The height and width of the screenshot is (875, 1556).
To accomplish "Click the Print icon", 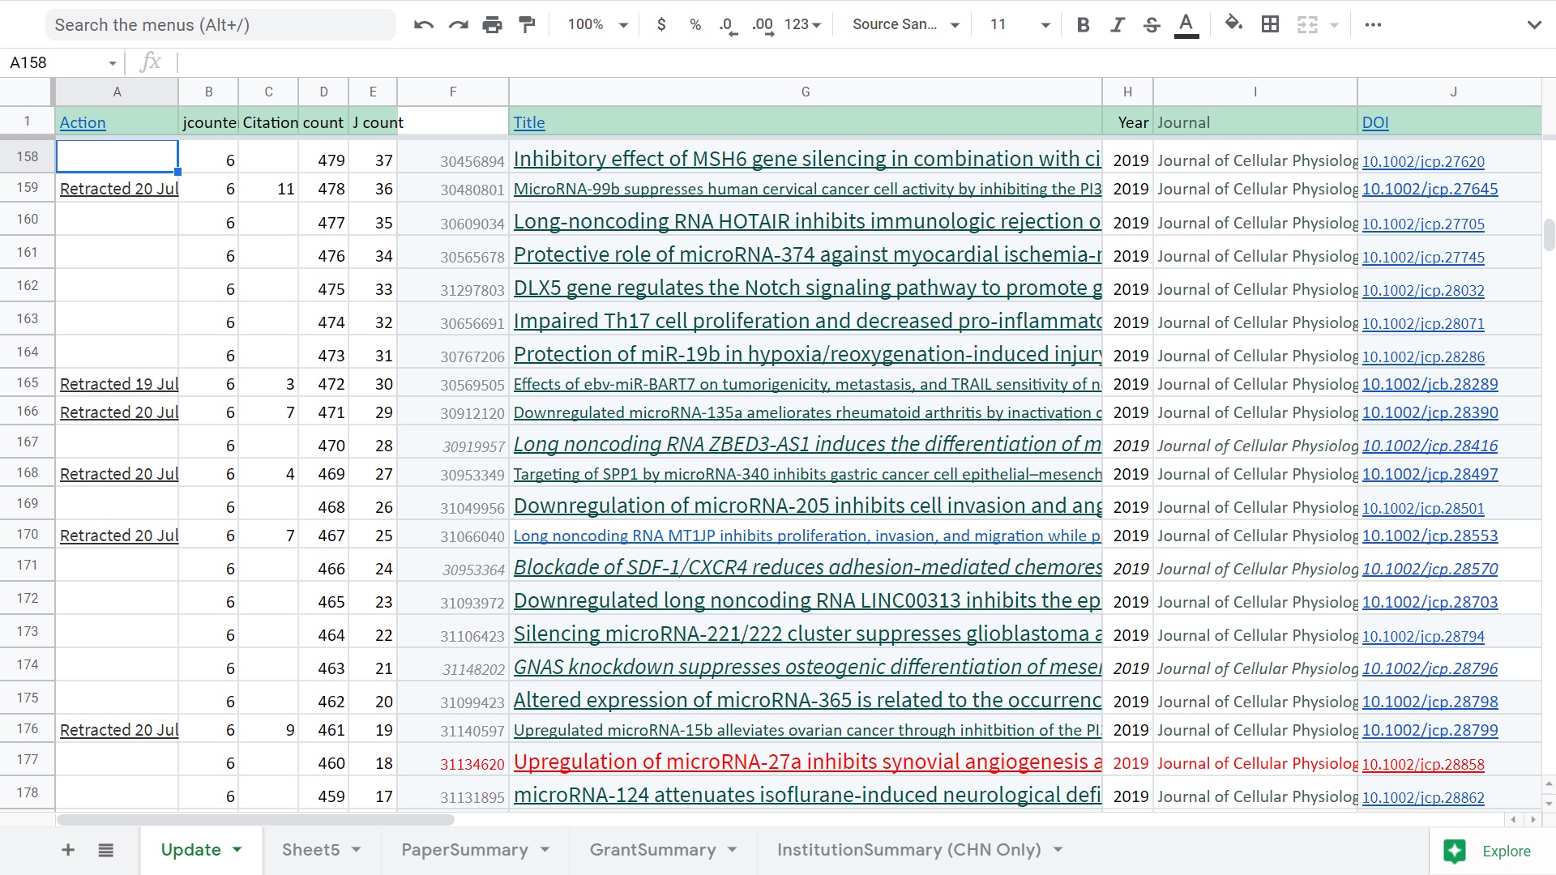I will click(x=492, y=25).
